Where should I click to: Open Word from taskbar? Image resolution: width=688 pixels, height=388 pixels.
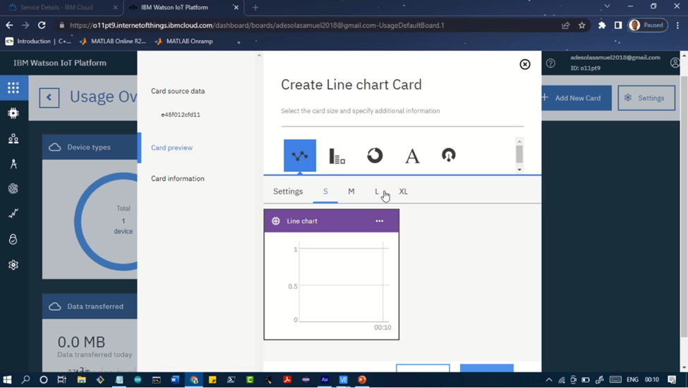click(175, 380)
